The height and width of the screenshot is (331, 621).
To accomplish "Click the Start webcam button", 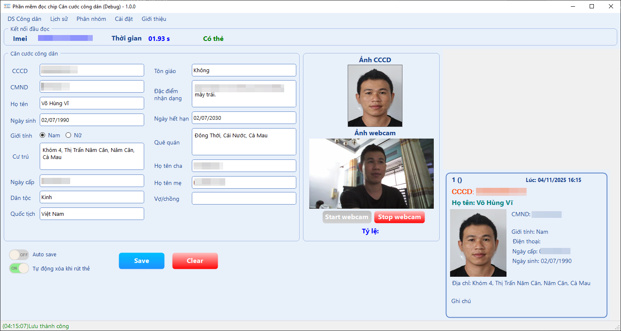I will (x=346, y=217).
